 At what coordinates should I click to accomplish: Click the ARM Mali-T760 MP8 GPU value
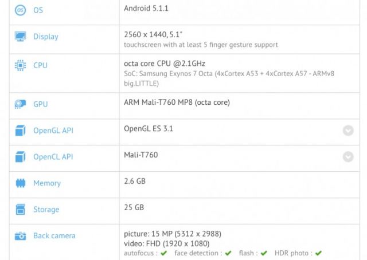[177, 103]
